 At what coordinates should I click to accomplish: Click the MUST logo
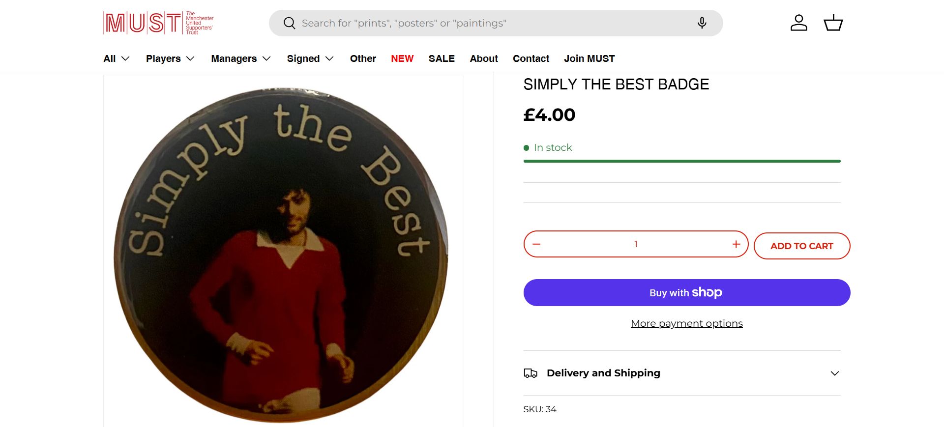[x=158, y=23]
